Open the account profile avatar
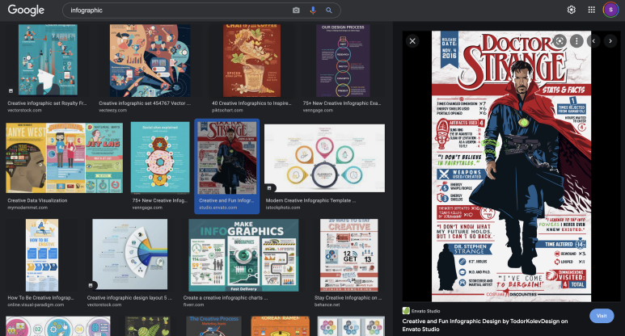 pyautogui.click(x=610, y=10)
